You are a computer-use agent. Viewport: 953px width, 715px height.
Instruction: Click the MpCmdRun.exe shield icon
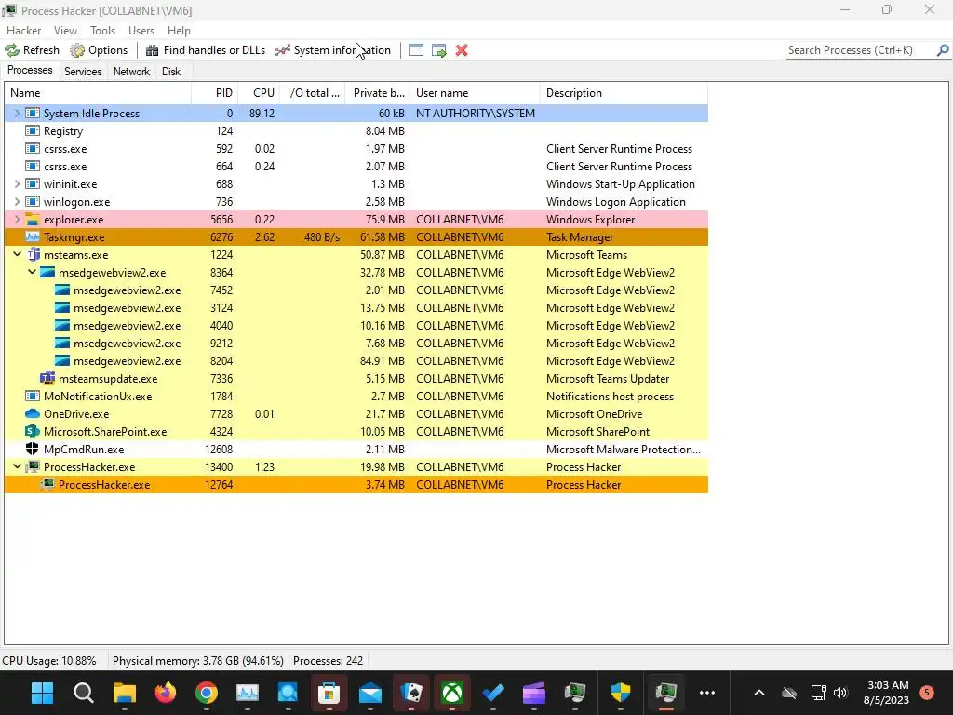[x=33, y=449]
